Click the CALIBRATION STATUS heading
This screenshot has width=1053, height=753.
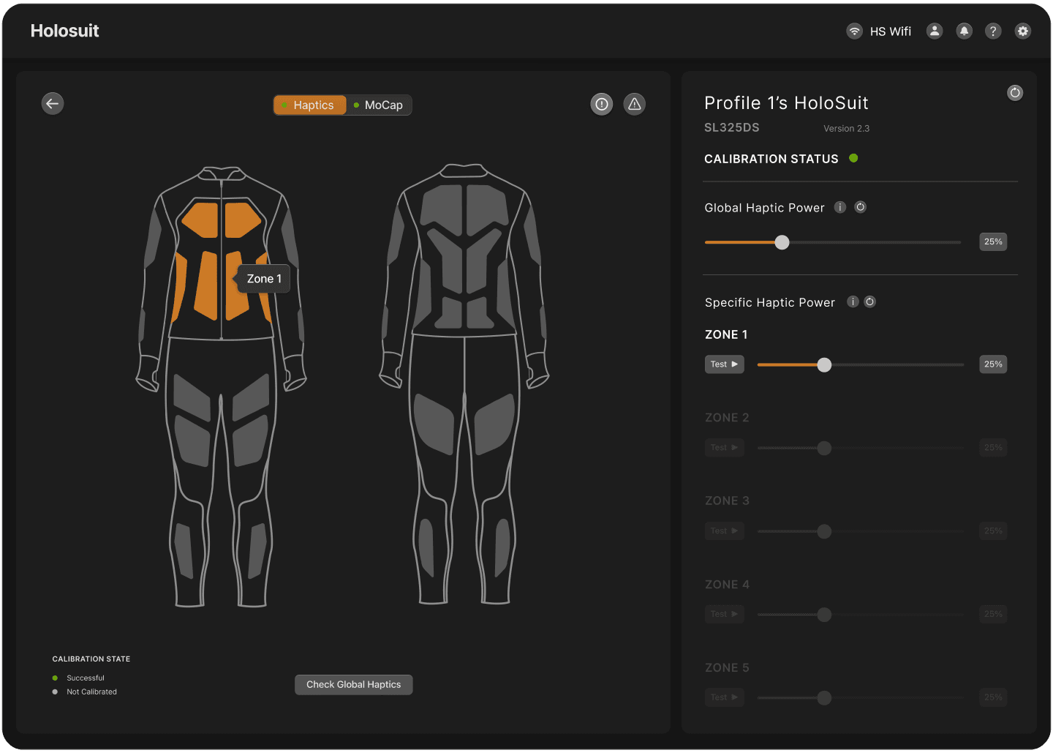(x=771, y=159)
